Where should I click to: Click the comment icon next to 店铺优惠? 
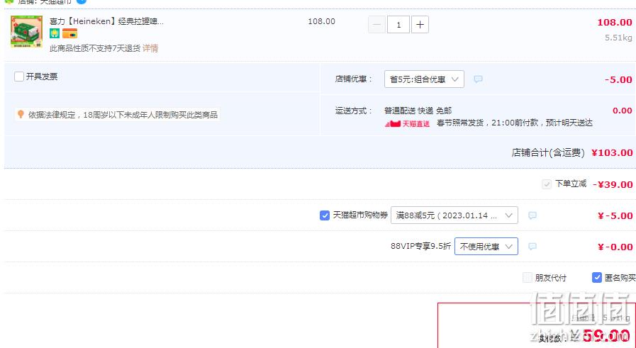[478, 79]
